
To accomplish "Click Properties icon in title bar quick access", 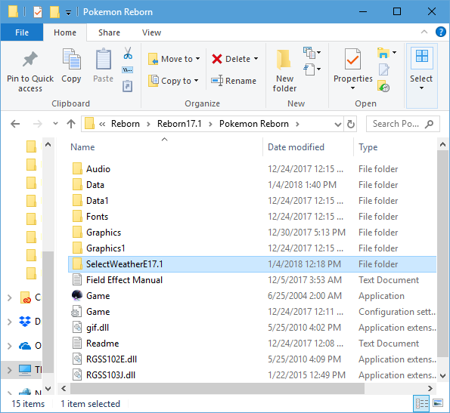I will coord(38,12).
